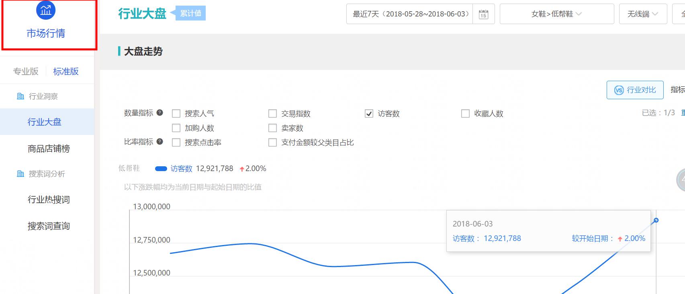685x294 pixels.
Task: Open the calendar date picker icon
Action: pos(483,14)
